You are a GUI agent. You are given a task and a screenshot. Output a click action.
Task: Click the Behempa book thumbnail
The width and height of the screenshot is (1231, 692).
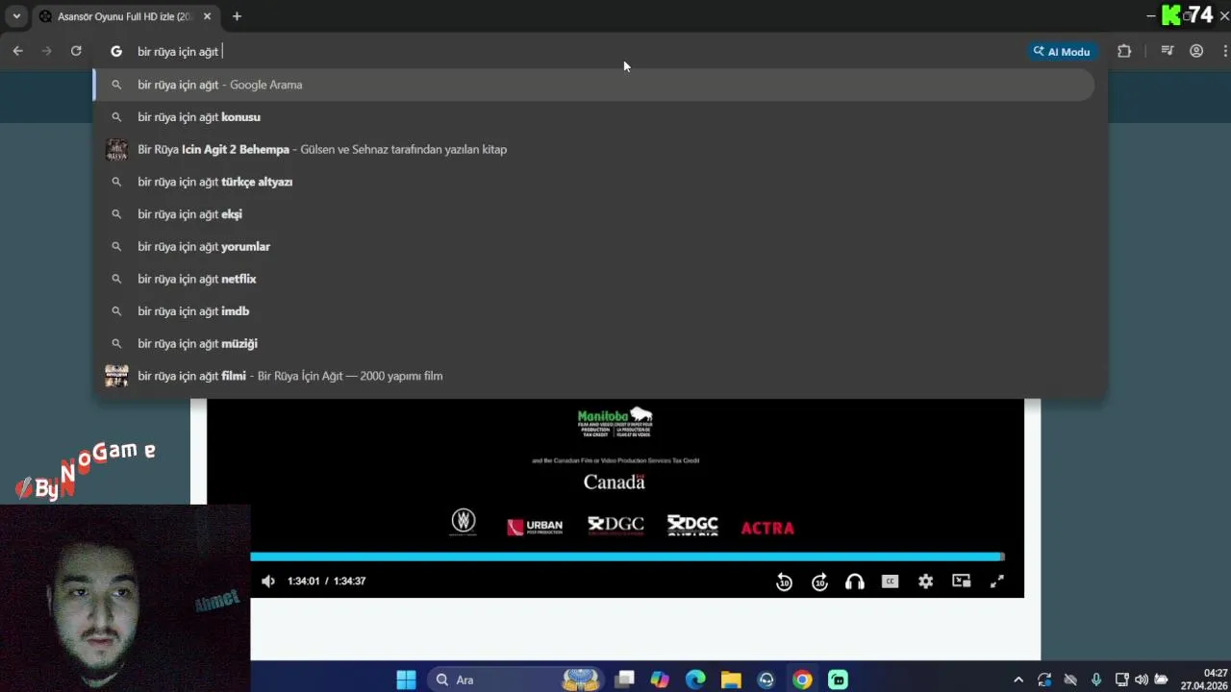coord(116,150)
